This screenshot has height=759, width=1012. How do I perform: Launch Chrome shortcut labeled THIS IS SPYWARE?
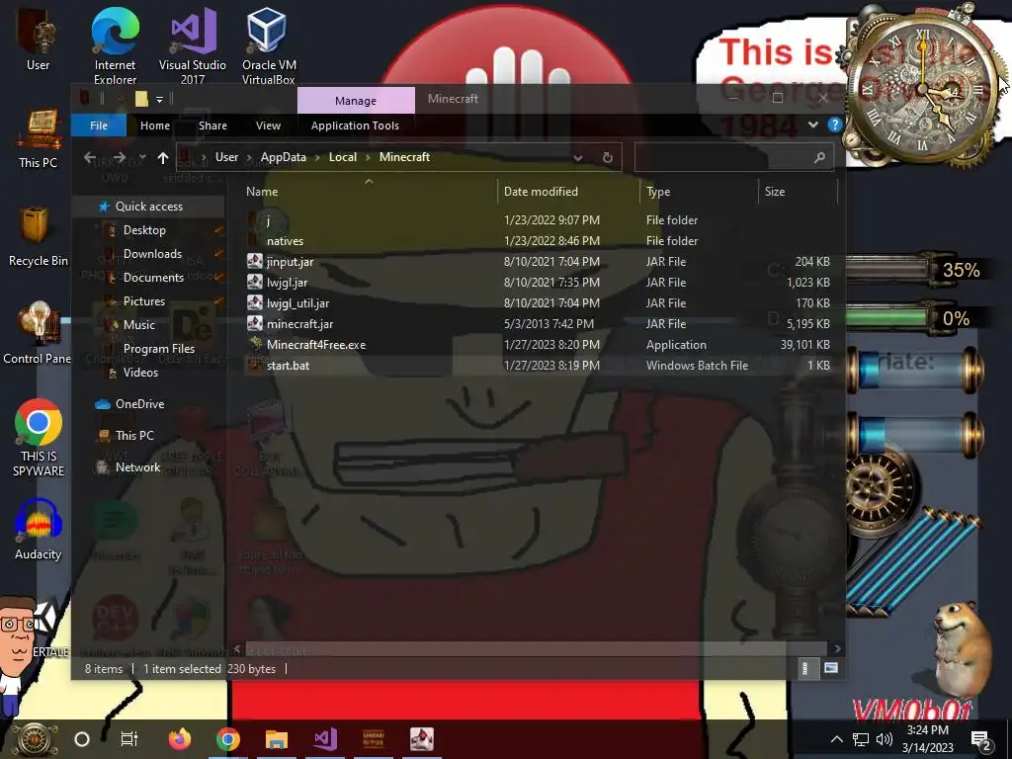point(39,439)
